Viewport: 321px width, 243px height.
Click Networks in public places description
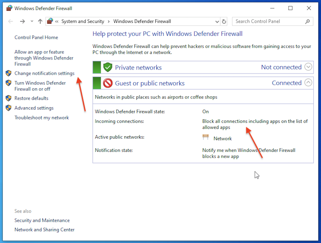156,97
